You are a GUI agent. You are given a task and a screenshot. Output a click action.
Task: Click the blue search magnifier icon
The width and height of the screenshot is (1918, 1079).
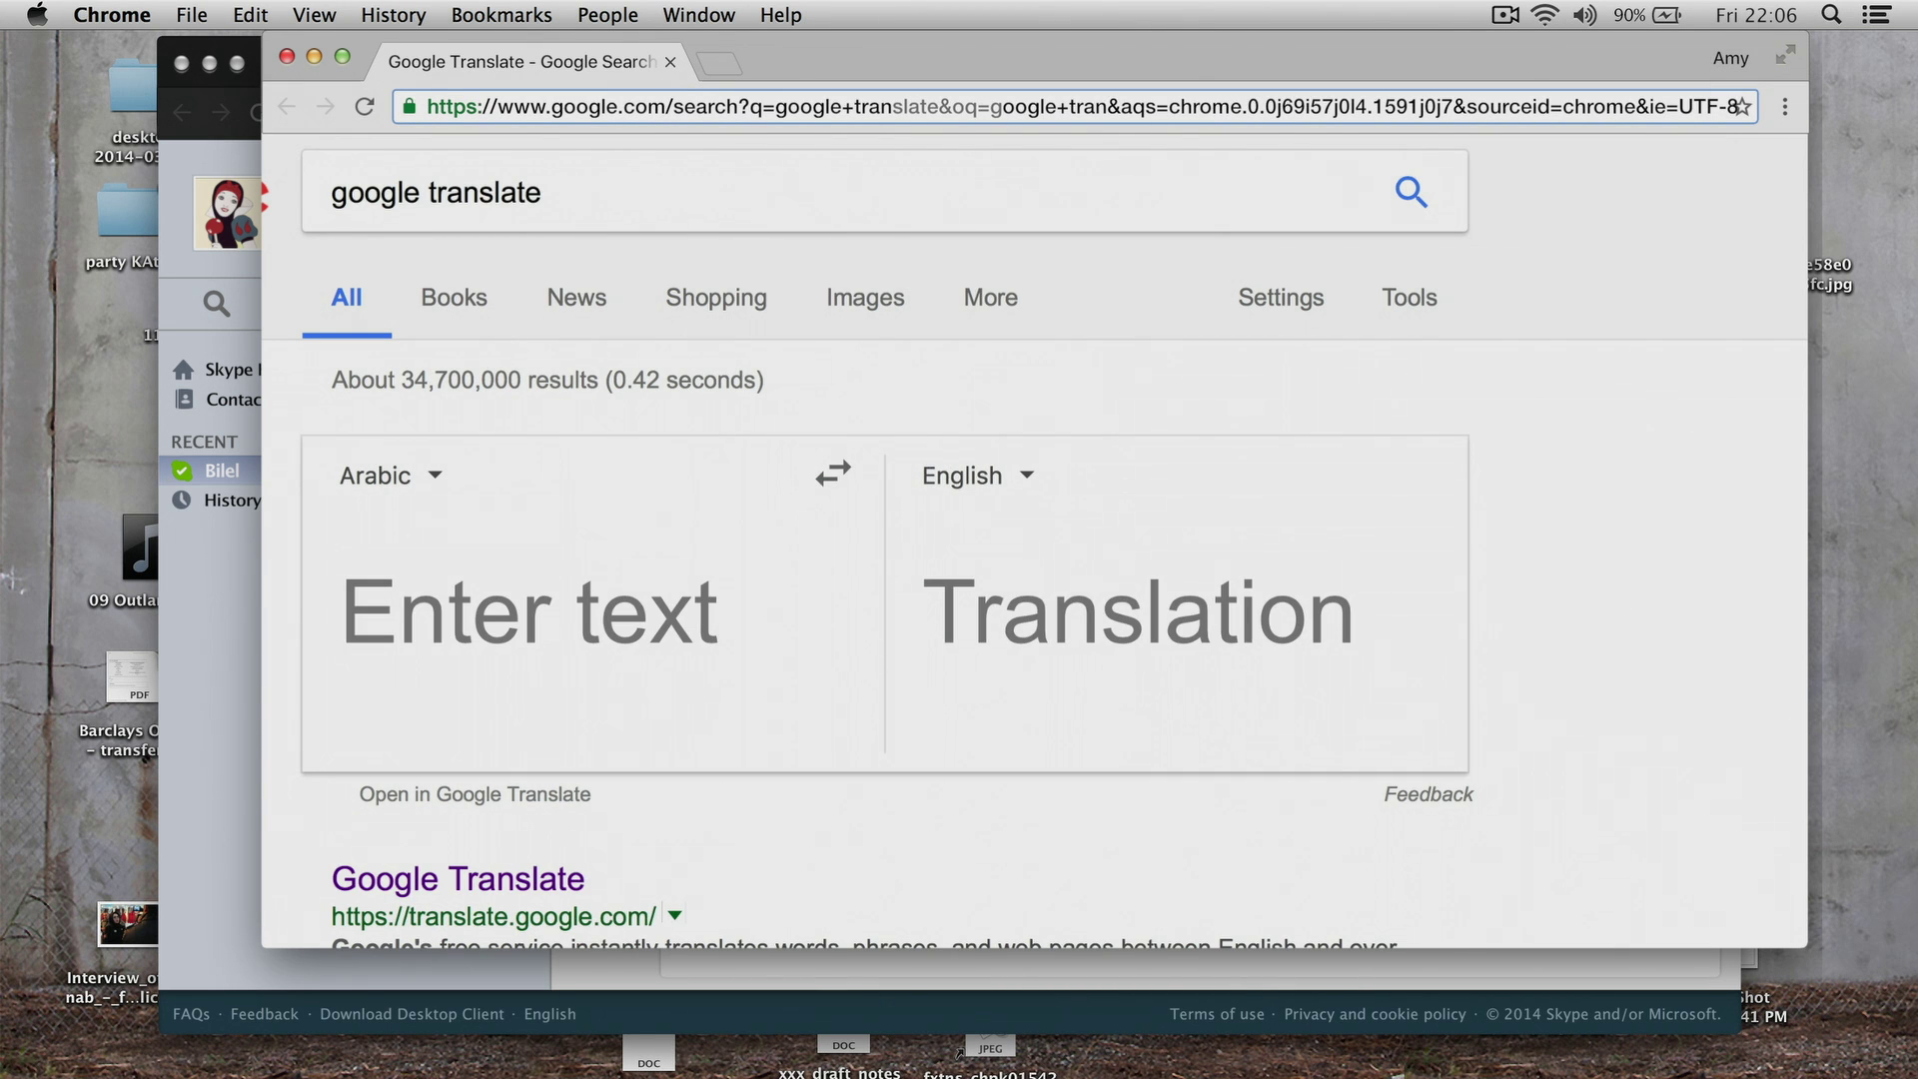pos(1411,191)
